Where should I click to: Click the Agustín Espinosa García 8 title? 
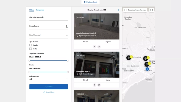(86, 33)
